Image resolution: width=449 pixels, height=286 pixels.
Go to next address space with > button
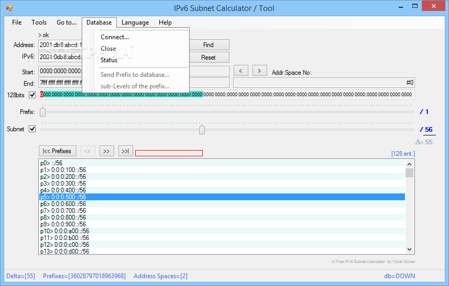pos(259,71)
